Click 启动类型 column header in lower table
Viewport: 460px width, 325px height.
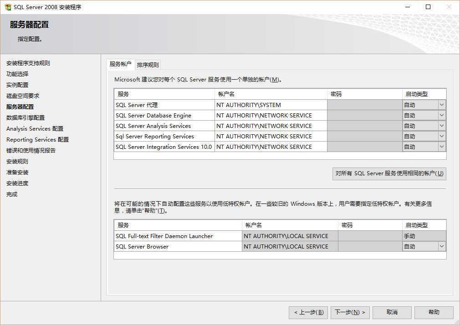(x=424, y=225)
